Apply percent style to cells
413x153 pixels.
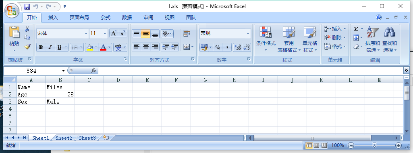point(218,47)
